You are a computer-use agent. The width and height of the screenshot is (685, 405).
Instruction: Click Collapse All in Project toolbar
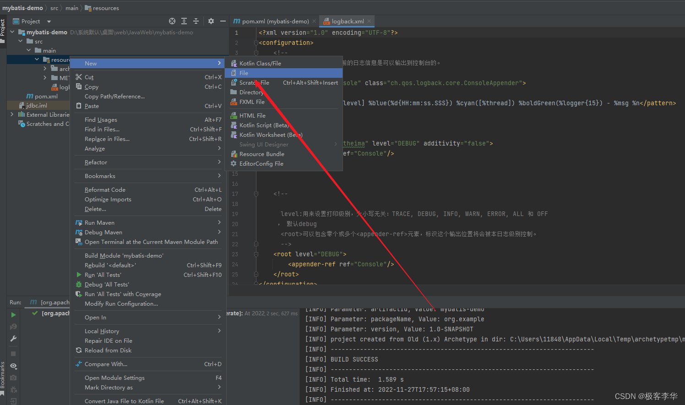196,21
